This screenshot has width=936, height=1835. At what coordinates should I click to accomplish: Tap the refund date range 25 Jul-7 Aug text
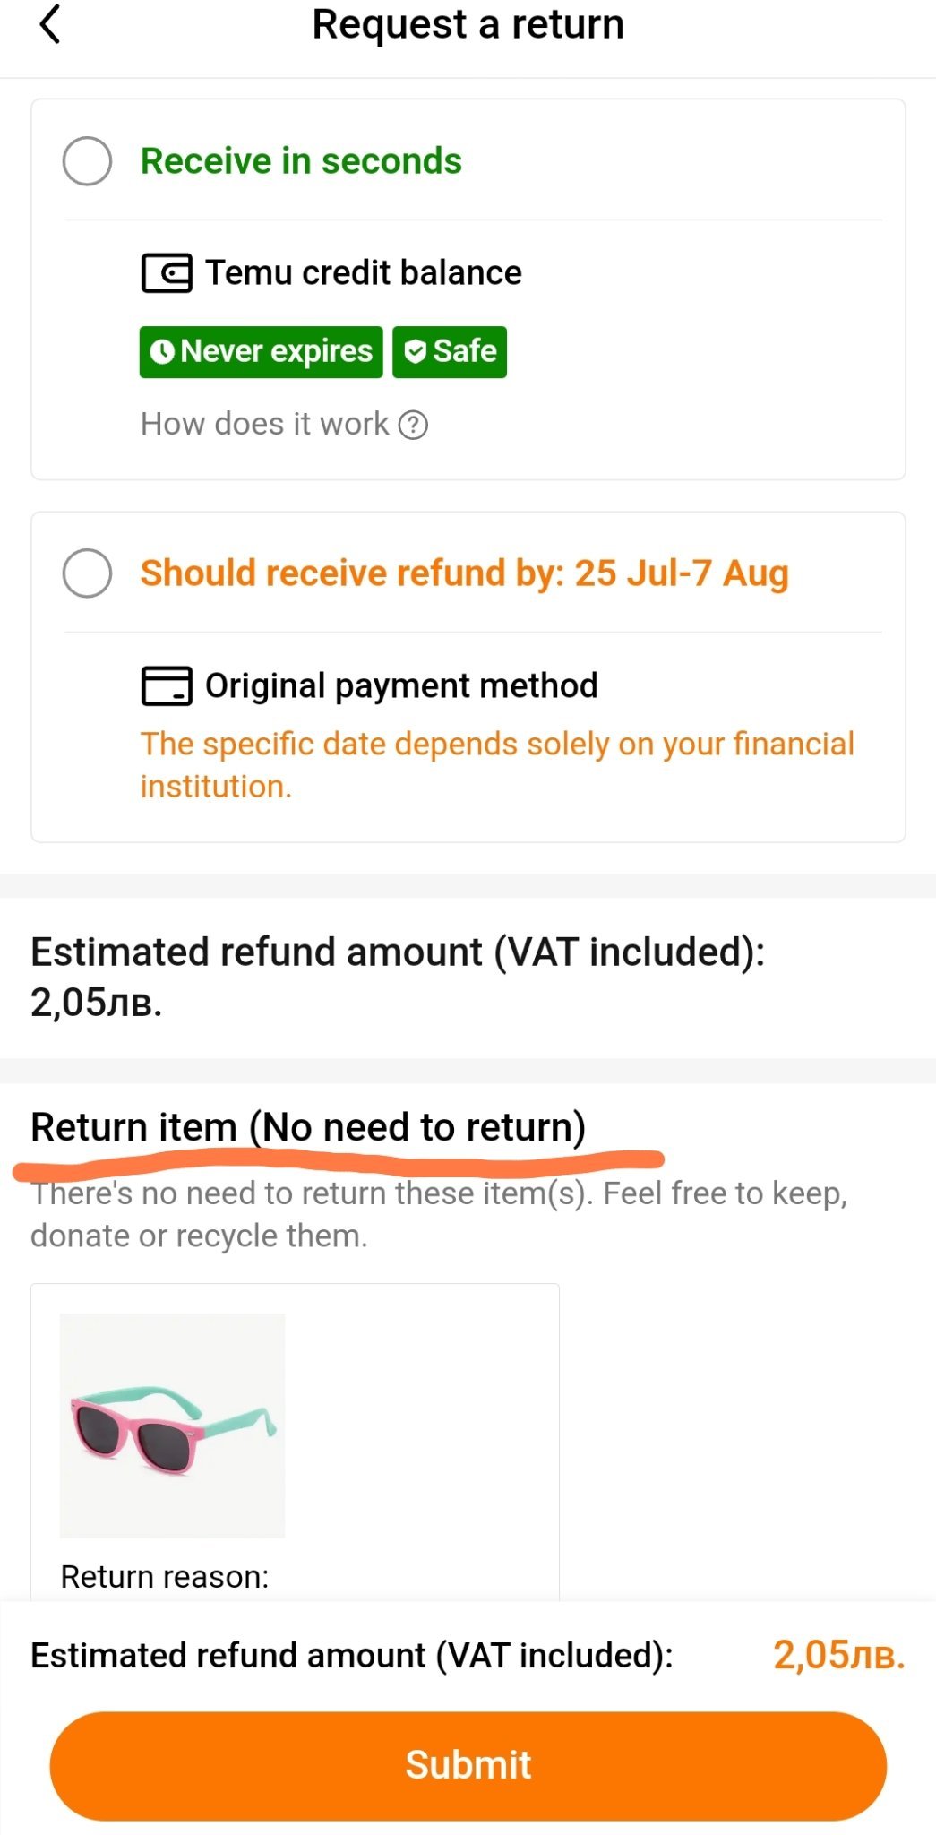[681, 573]
